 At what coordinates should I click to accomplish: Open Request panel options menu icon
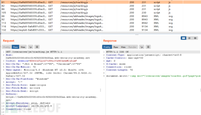[x=37, y=47]
